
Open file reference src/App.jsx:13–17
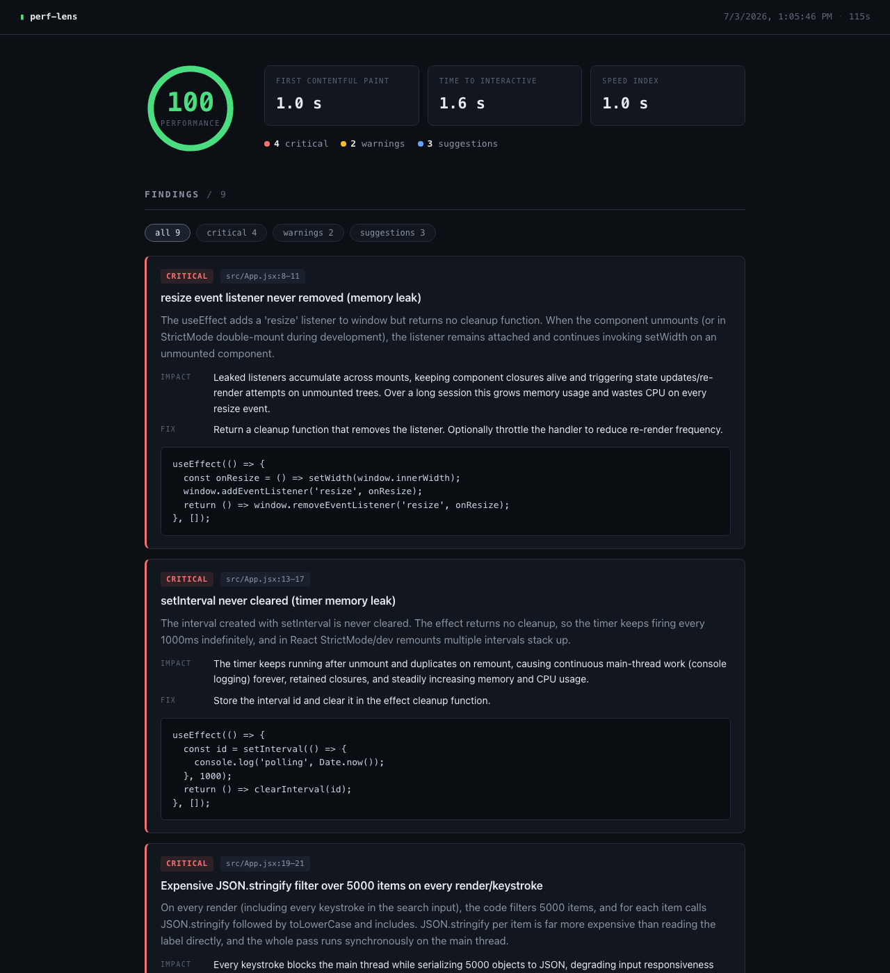265,579
